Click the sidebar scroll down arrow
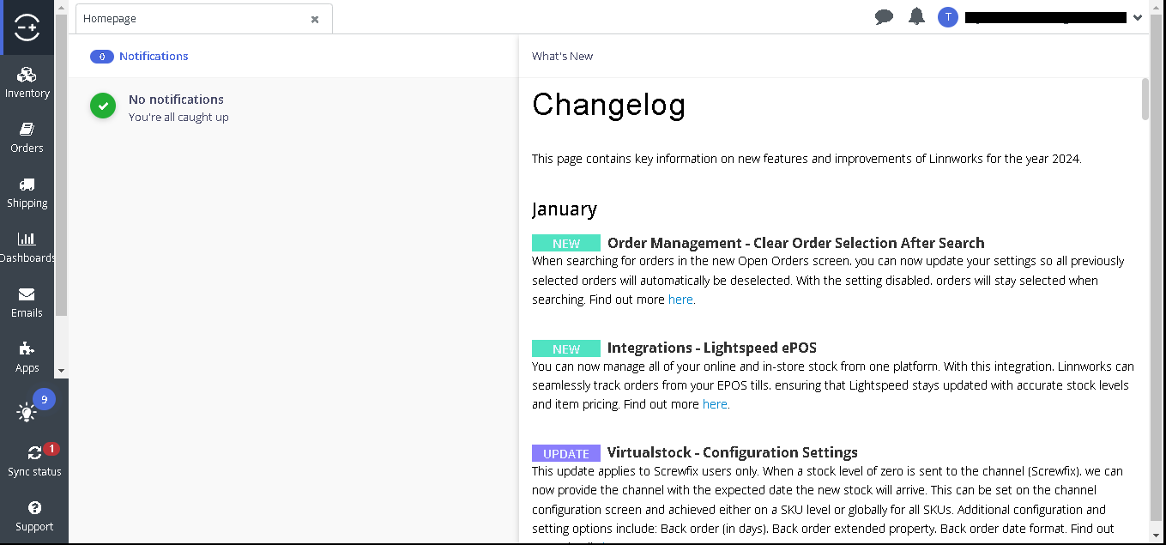Screen dimensions: 1166x545 61,371
